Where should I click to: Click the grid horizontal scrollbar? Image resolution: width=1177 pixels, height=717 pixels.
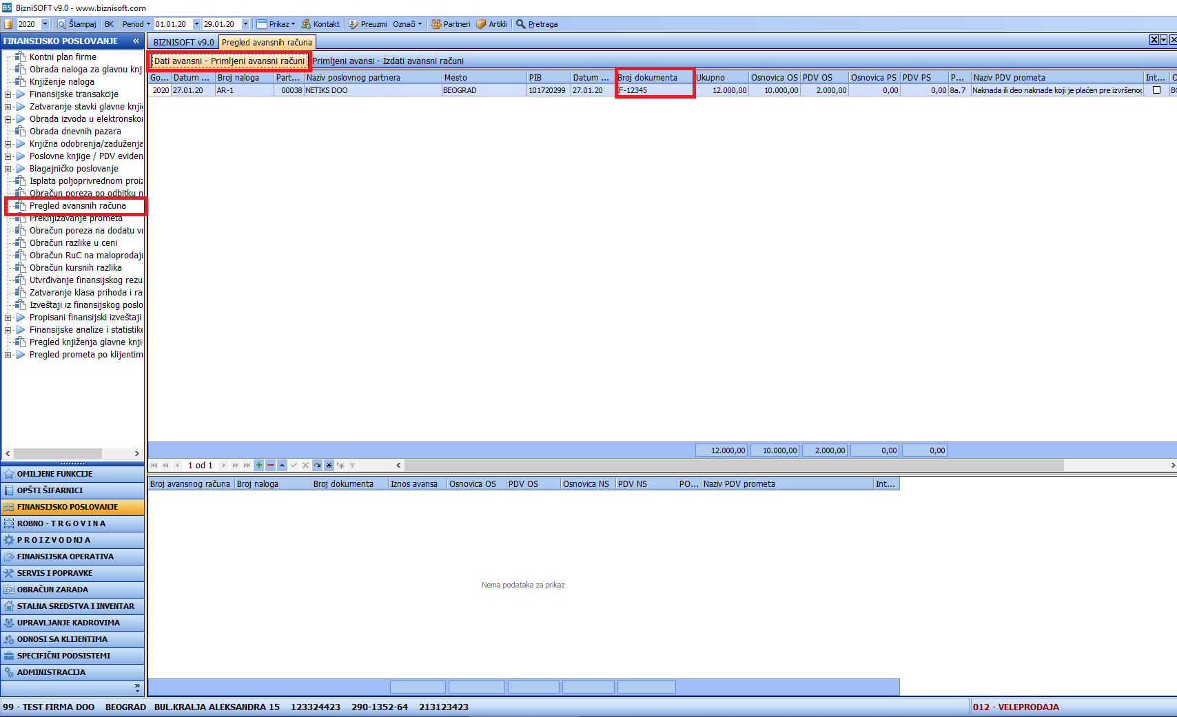click(x=734, y=466)
